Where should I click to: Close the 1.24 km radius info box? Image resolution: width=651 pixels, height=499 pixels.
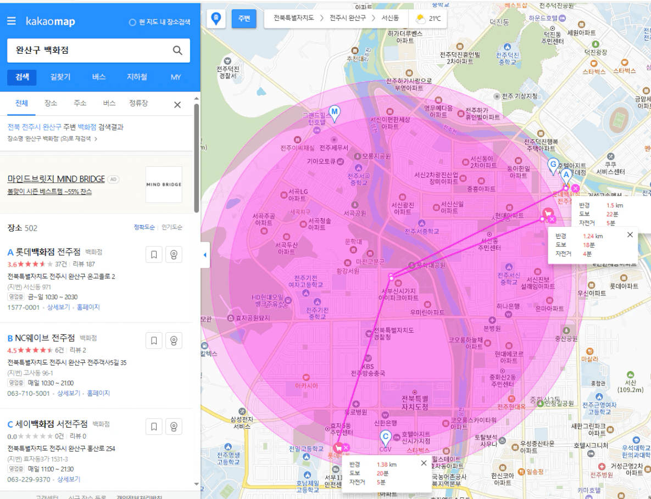point(630,235)
